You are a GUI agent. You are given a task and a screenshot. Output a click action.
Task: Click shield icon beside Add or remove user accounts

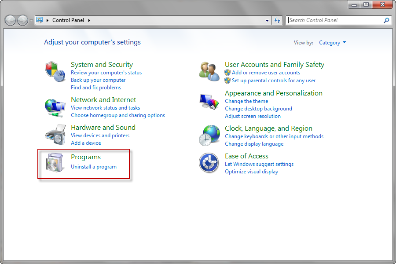click(227, 73)
